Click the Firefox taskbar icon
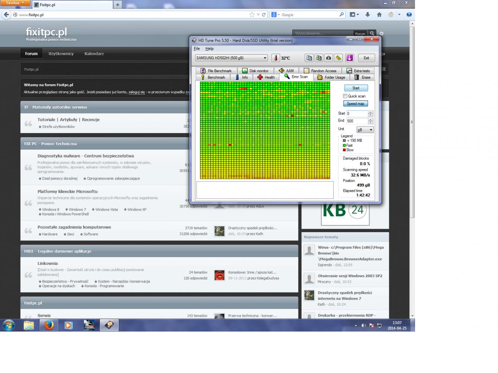 pos(49,325)
